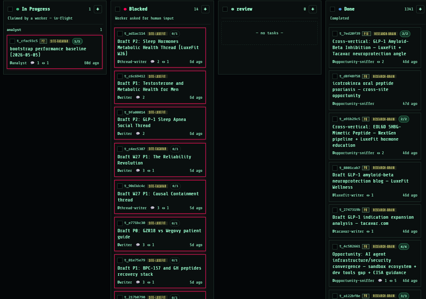Click P2 priority badge on bootstrap task

click(43, 41)
